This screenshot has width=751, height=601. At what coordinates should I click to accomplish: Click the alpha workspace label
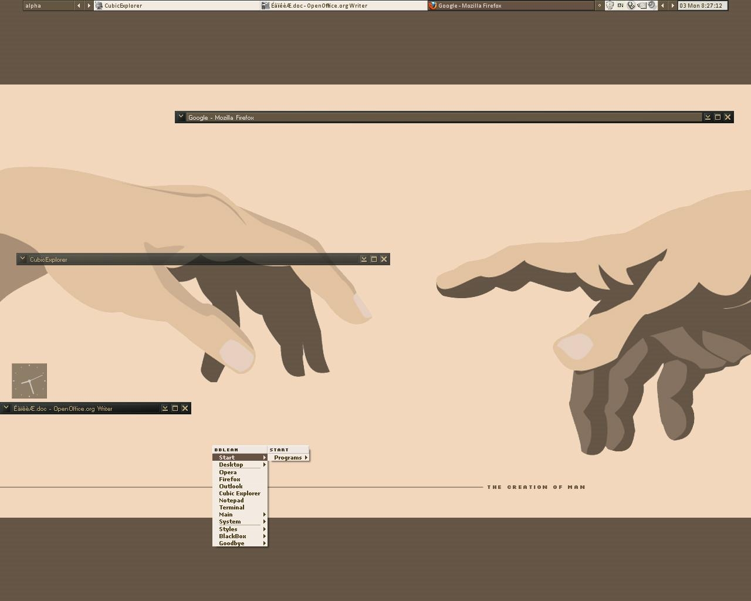(48, 5)
